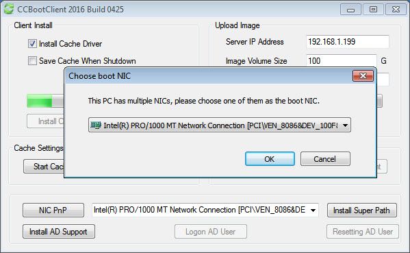Click Install AD Support button
Screen dimensions: 410x253
59,232
